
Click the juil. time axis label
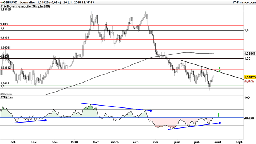point(197,142)
